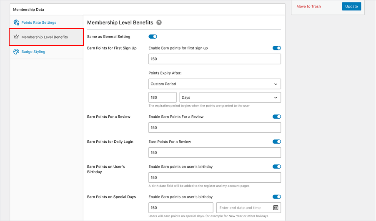Switch to Points Rate Settings tab
The image size is (376, 221).
pyautogui.click(x=38, y=22)
